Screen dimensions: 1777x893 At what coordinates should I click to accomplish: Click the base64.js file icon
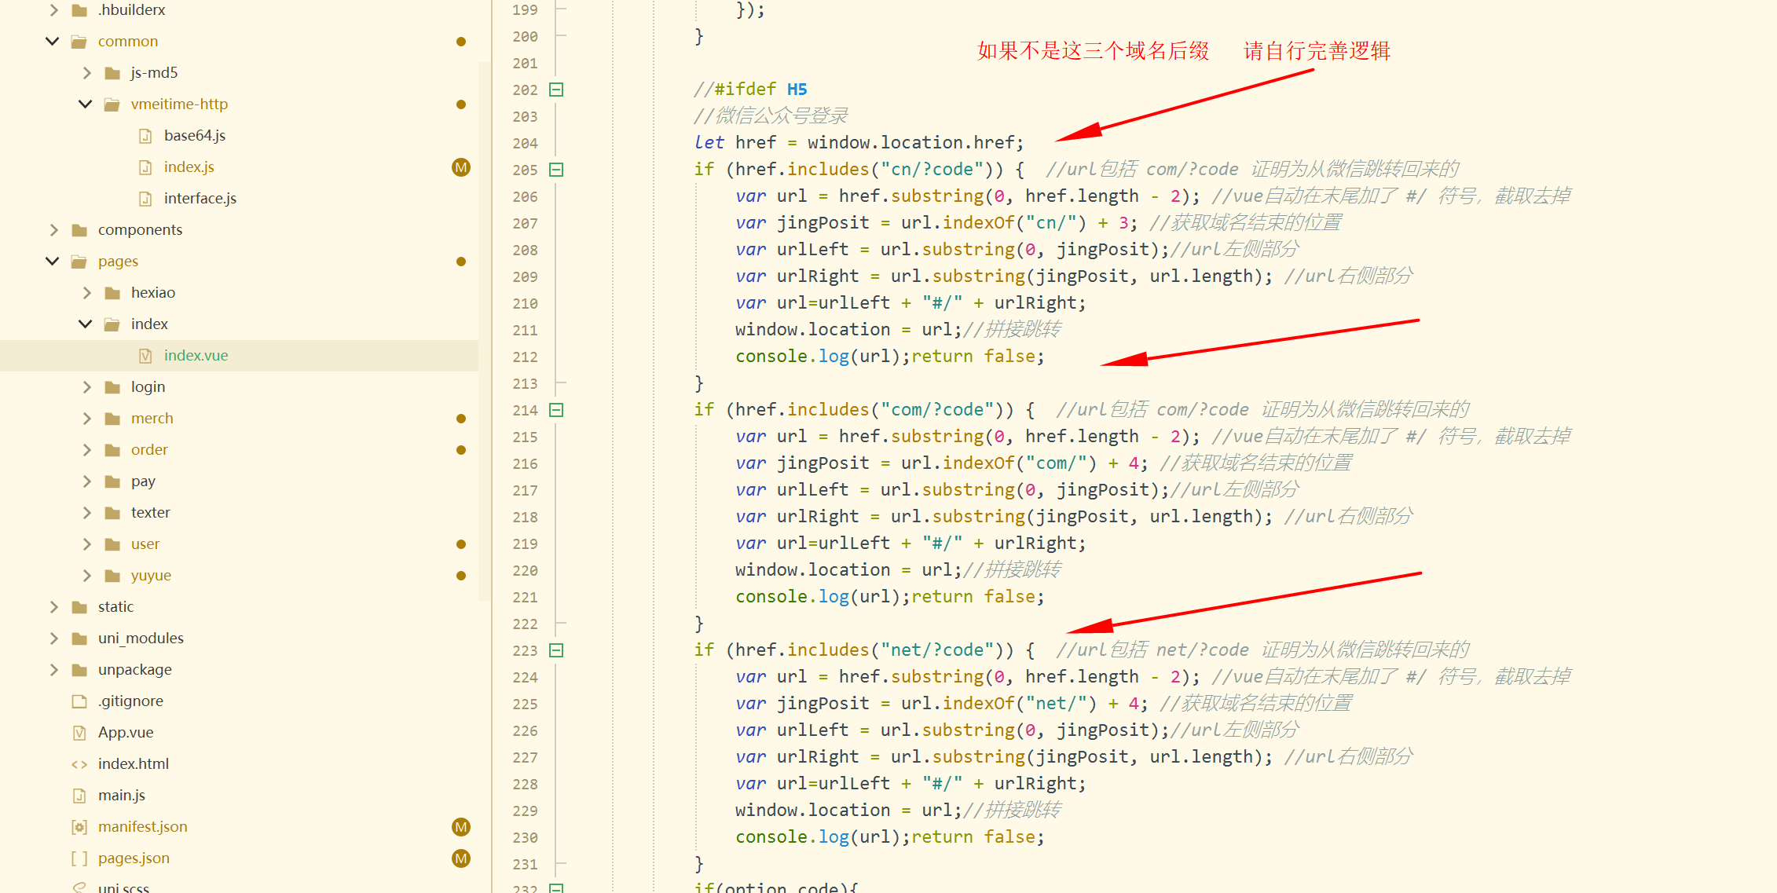(145, 136)
